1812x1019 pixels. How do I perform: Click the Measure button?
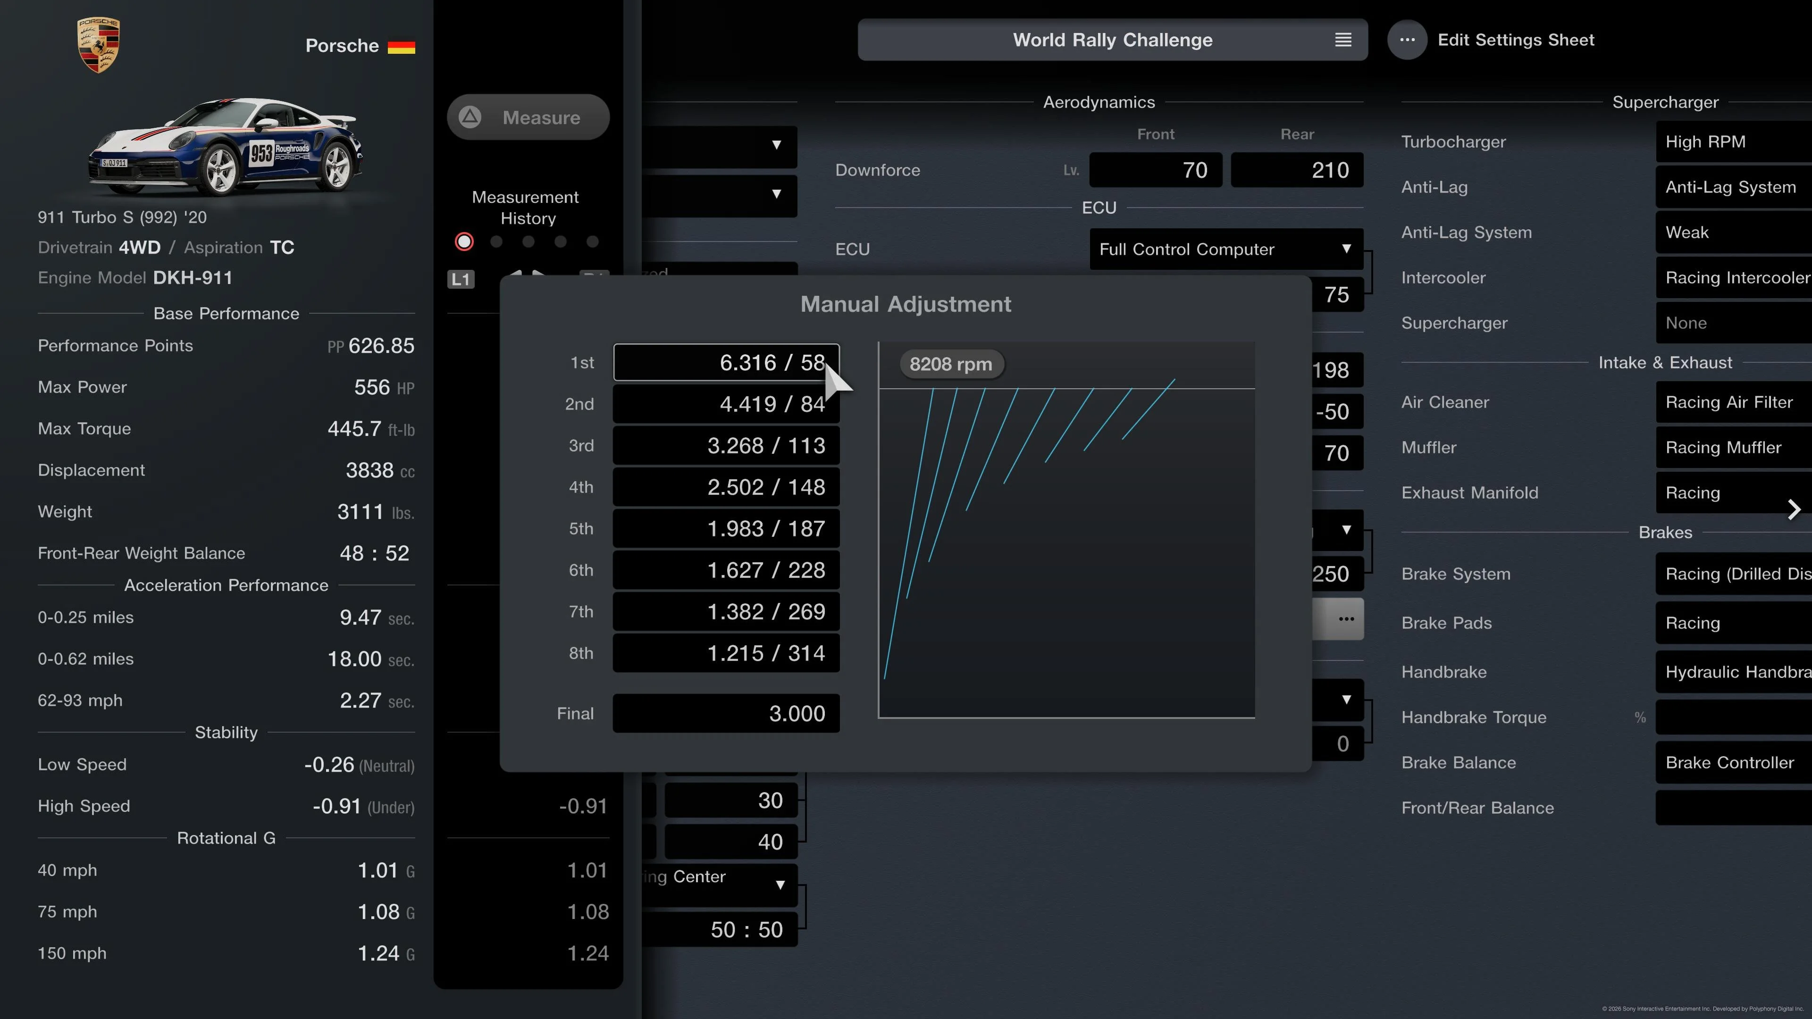[528, 117]
